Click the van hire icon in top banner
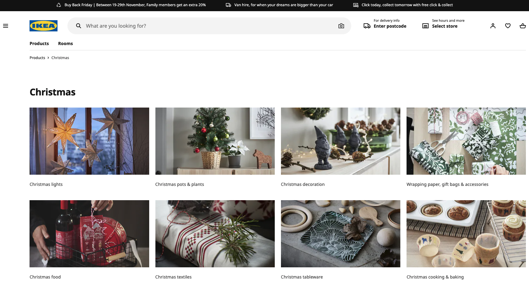The image size is (529, 281). click(x=228, y=5)
